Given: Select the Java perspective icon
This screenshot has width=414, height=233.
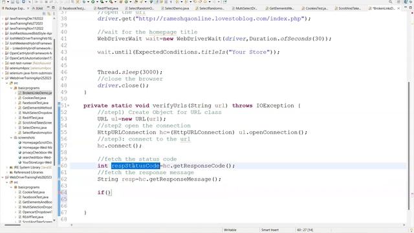Looking at the screenshot, I should [406, 2].
